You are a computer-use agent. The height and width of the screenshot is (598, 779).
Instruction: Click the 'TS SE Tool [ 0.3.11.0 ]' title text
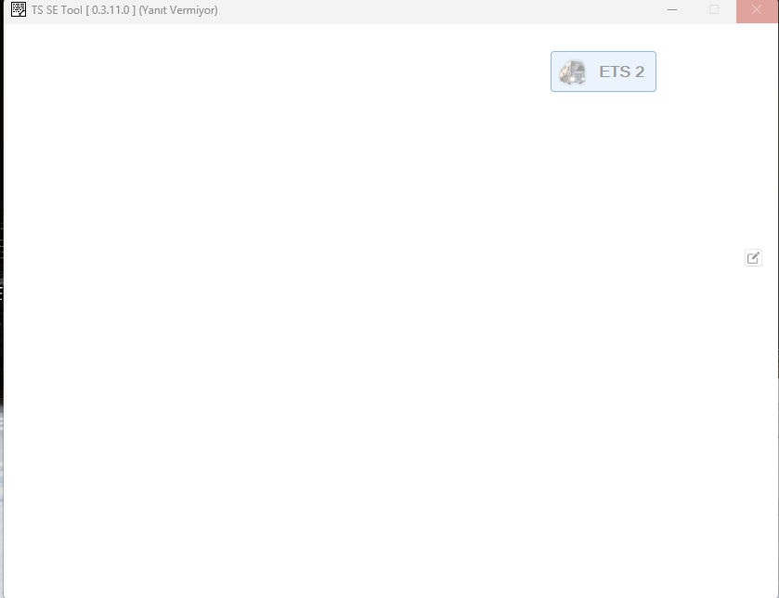(84, 10)
